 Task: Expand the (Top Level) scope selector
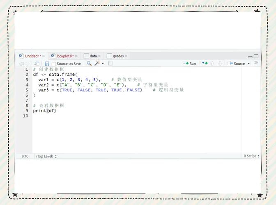coord(46,156)
